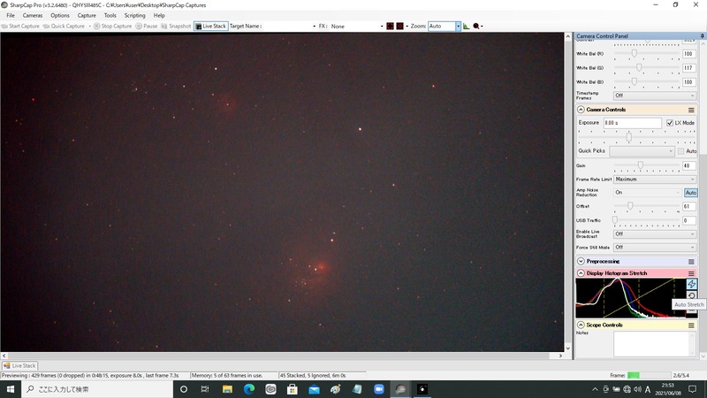707x398 pixels.
Task: Collapse the Scope Controls section
Action: pos(581,325)
